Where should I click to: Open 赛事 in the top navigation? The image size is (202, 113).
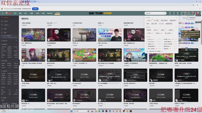(x=32, y=13)
